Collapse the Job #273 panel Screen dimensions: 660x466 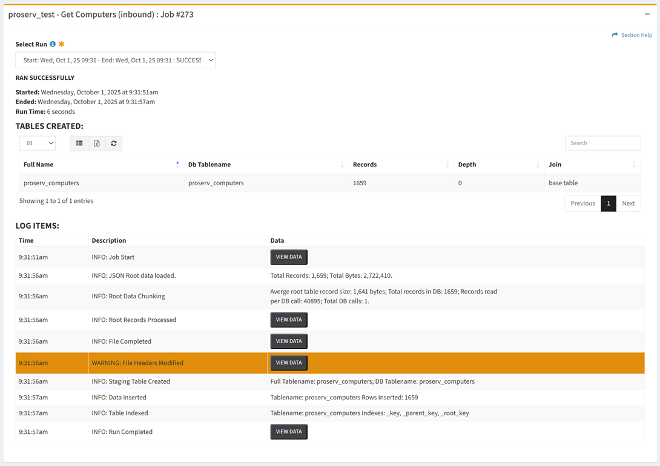[647, 14]
